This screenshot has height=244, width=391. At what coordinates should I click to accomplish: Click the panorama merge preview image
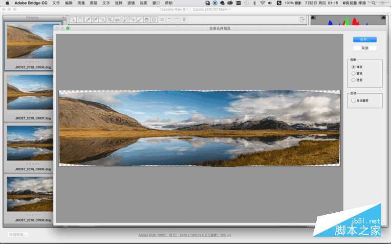point(199,128)
